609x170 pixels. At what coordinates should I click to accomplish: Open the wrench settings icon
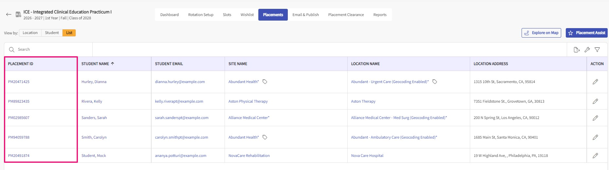coord(587,50)
